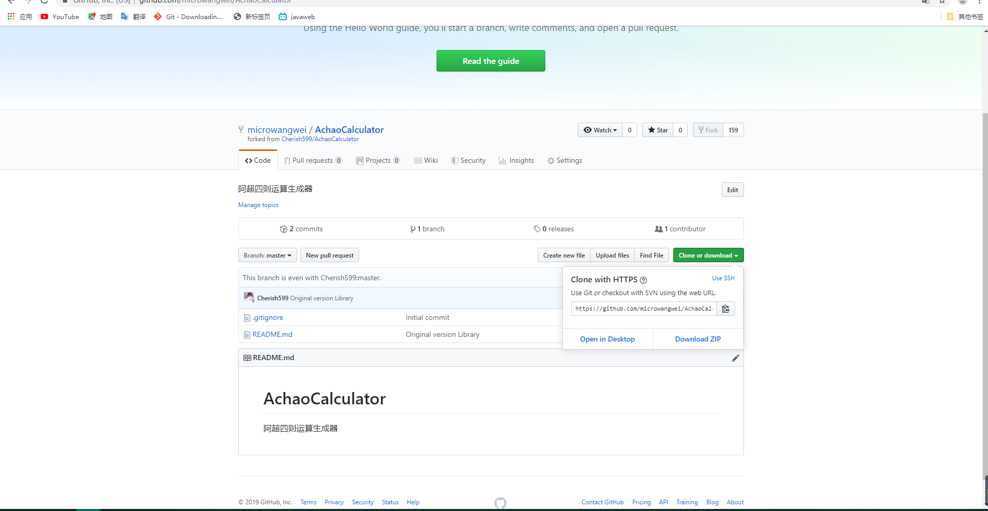Viewport: 988px width, 511px height.
Task: Click the GitHub logo in the footer
Action: point(500,503)
